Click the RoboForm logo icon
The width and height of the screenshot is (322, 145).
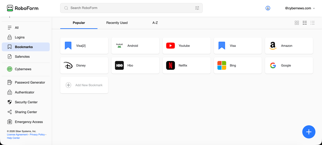coord(10,8)
